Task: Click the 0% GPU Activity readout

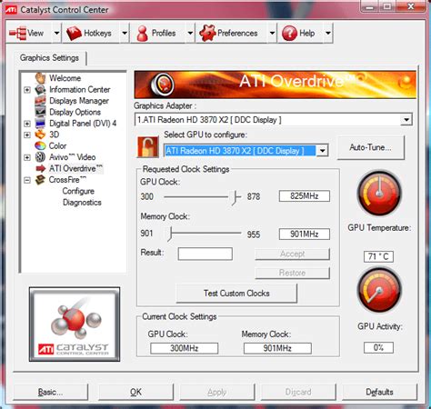Action: tap(378, 347)
